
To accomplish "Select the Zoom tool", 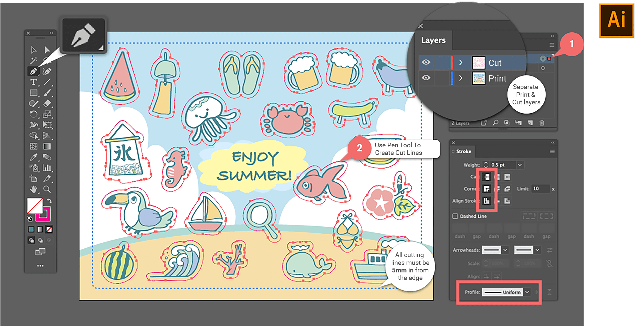I will [x=47, y=189].
